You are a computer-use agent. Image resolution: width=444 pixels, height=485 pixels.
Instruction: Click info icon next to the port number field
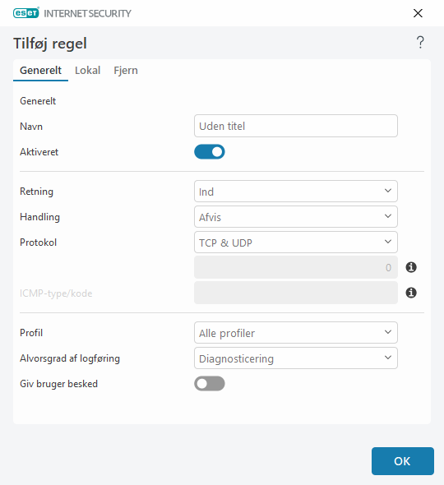[x=411, y=267]
